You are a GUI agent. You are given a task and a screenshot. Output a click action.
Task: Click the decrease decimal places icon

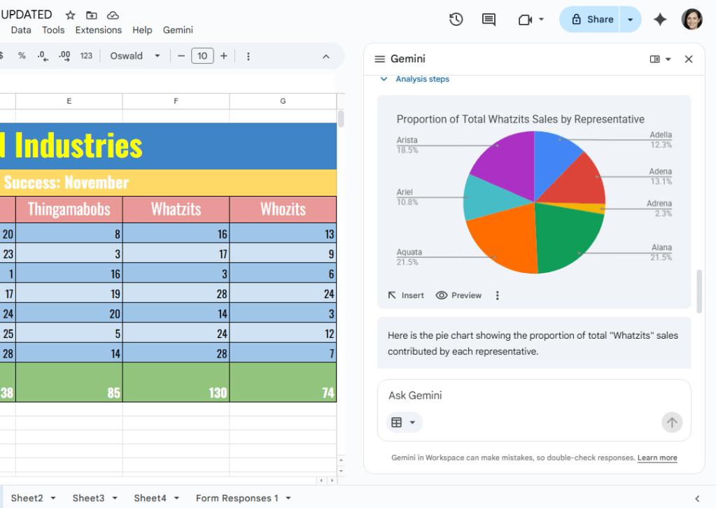(x=41, y=55)
